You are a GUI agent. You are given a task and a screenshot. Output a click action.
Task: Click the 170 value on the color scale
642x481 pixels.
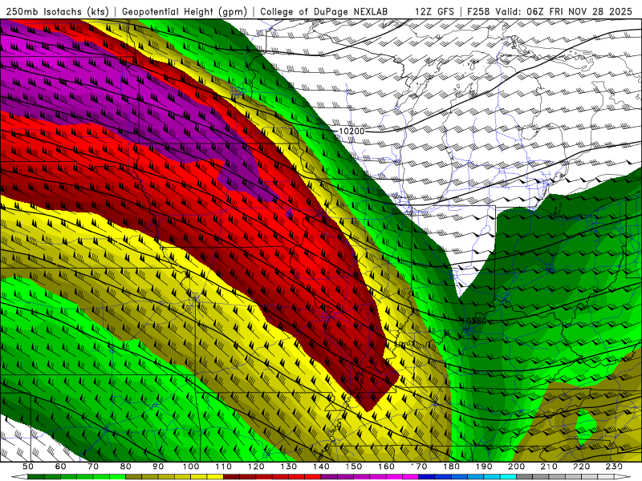[419, 467]
